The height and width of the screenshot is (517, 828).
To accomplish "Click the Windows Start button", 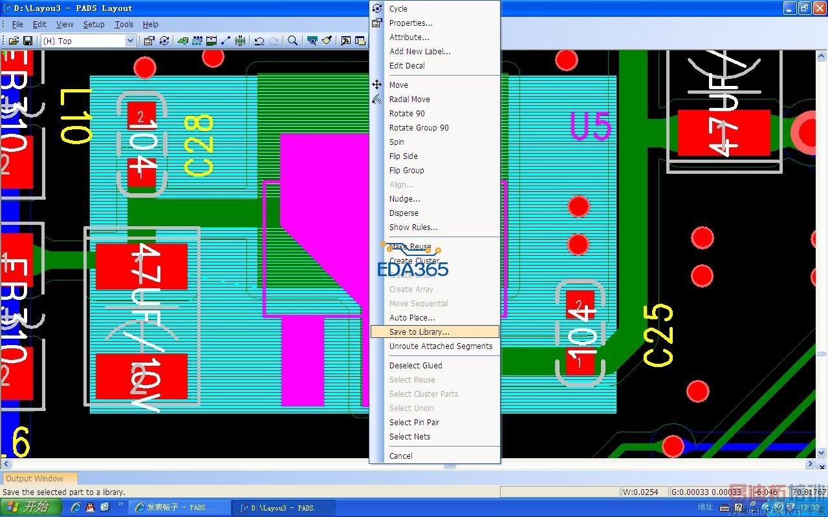I will click(31, 507).
